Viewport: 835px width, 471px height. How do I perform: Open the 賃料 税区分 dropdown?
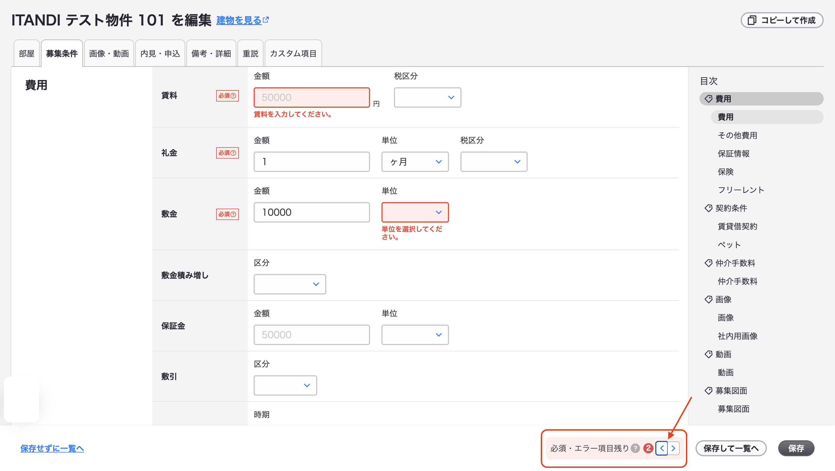[x=427, y=97]
